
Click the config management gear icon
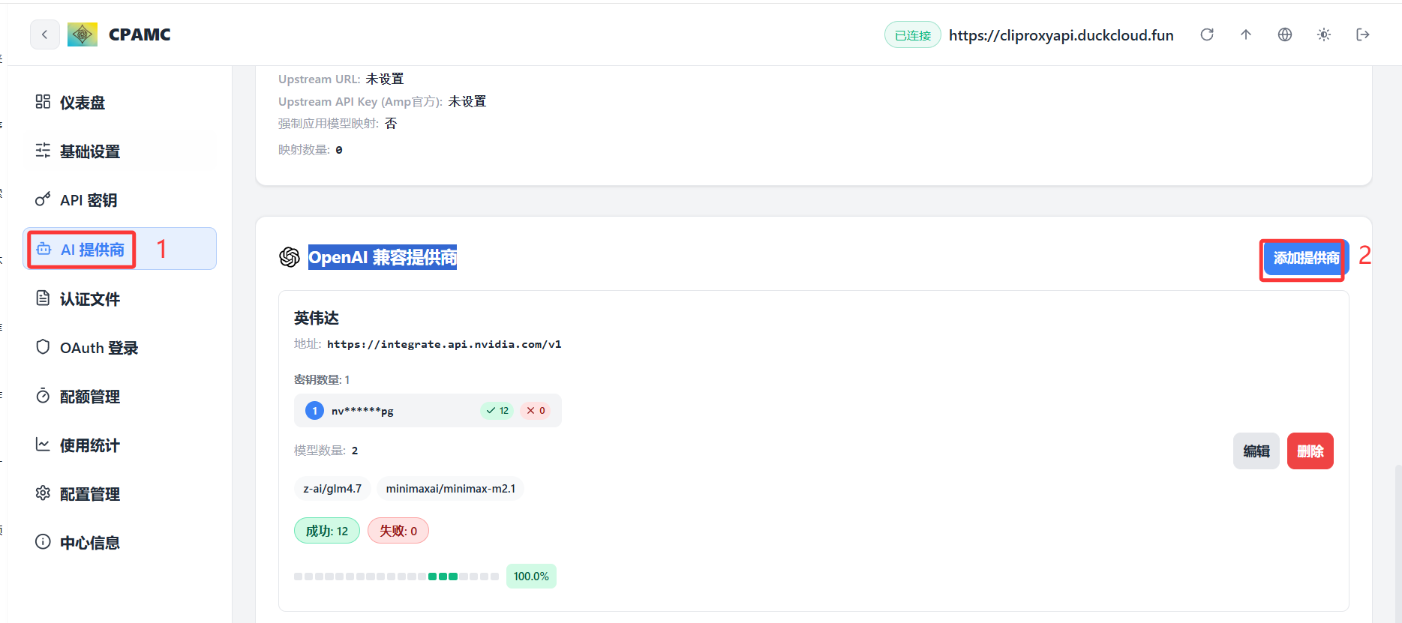click(43, 493)
